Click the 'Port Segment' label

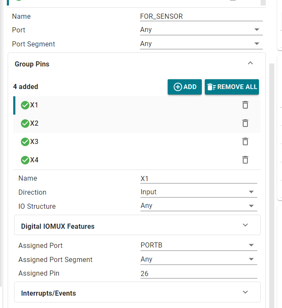click(33, 44)
